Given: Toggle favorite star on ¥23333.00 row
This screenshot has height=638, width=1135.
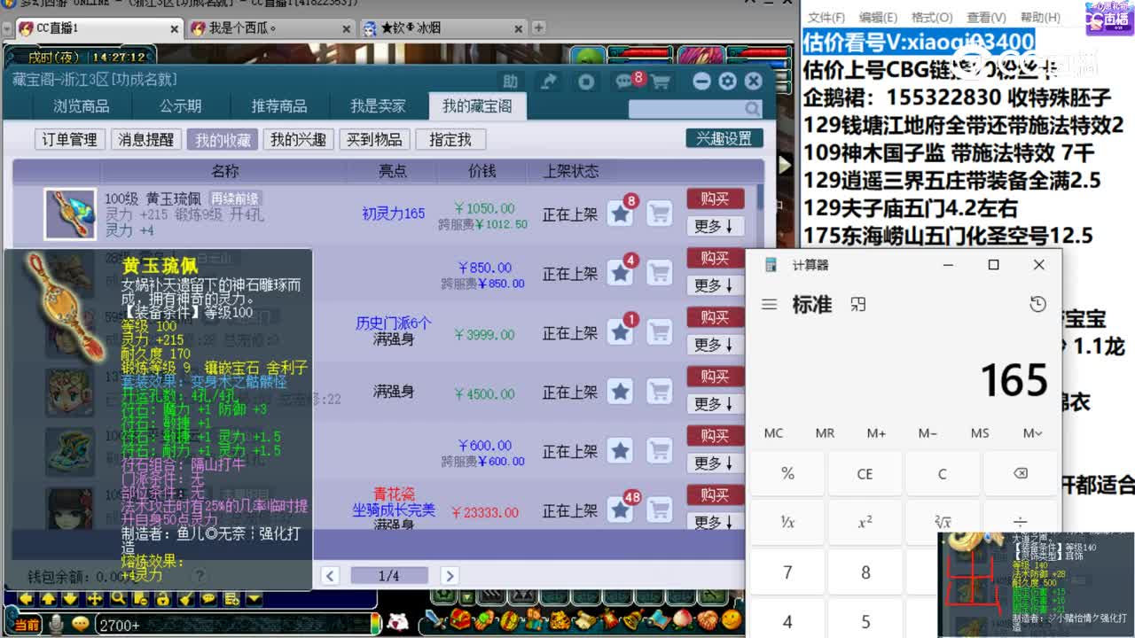Looking at the screenshot, I should [x=621, y=510].
